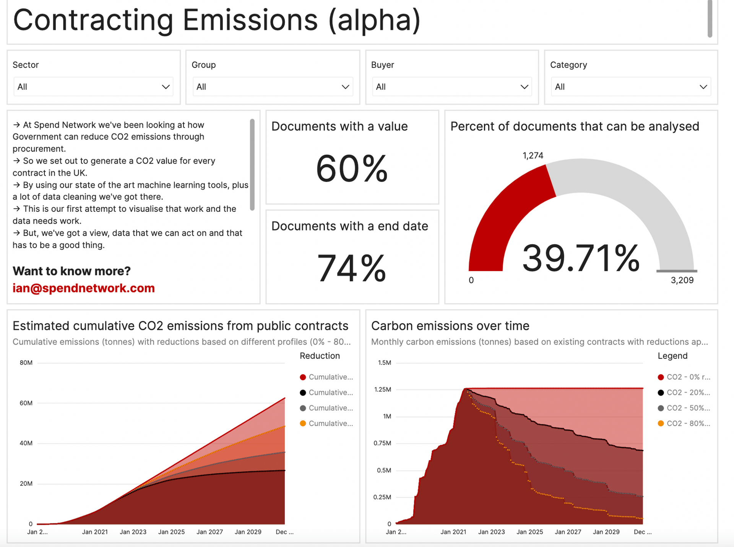Click the 1.25M y-axis label
Screen dimensions: 734x547
383,390
